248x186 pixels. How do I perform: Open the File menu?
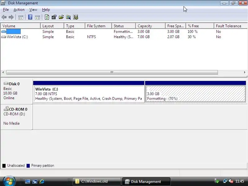click(6, 10)
